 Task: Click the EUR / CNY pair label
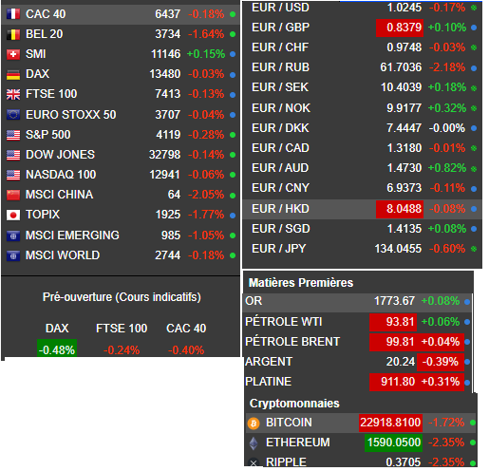coord(280,188)
